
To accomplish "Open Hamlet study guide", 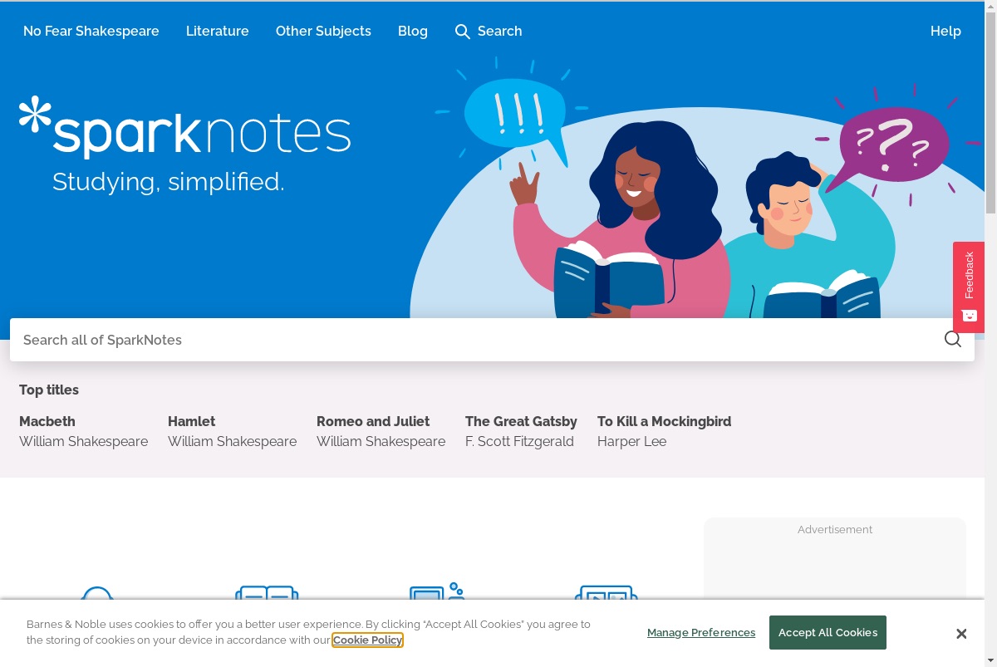I will [x=191, y=421].
